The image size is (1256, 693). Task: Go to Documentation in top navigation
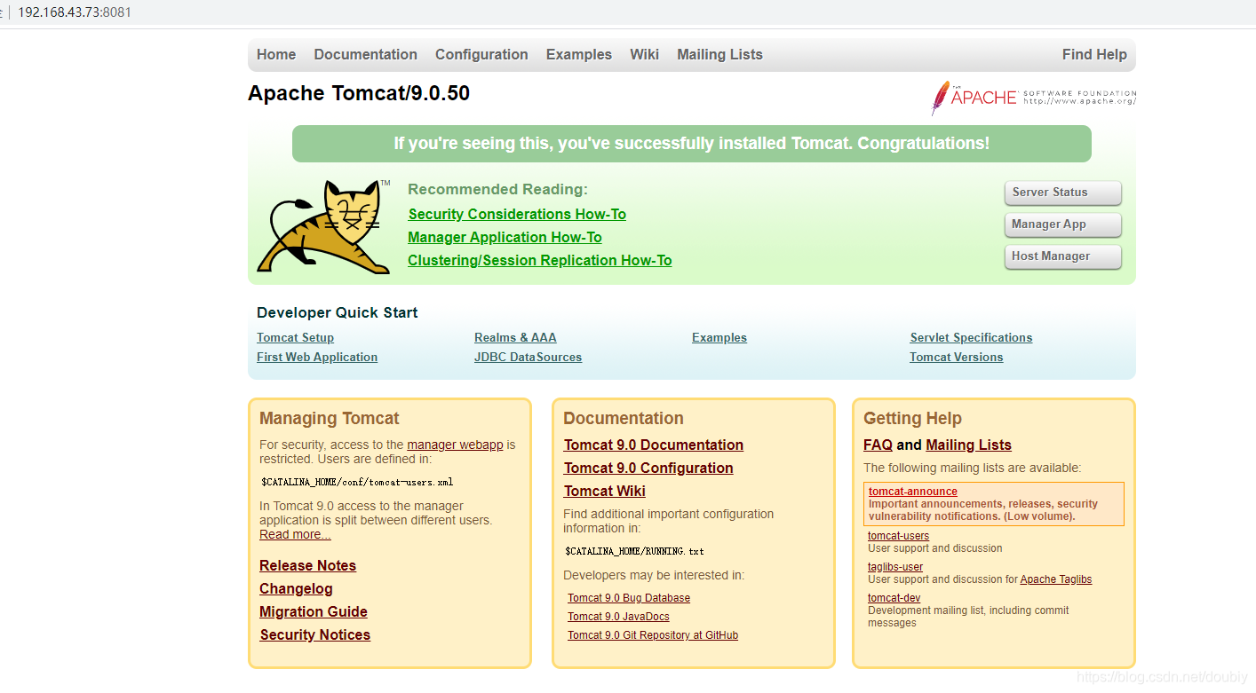[365, 54]
